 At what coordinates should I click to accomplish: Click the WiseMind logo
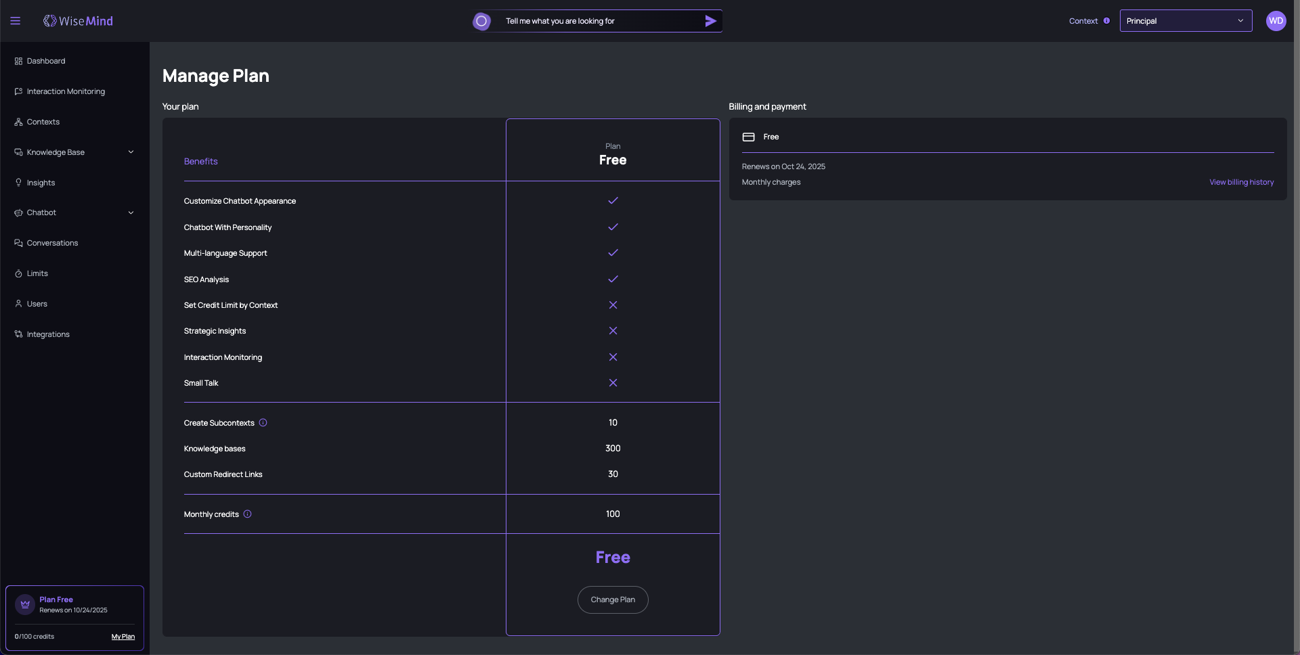(78, 21)
